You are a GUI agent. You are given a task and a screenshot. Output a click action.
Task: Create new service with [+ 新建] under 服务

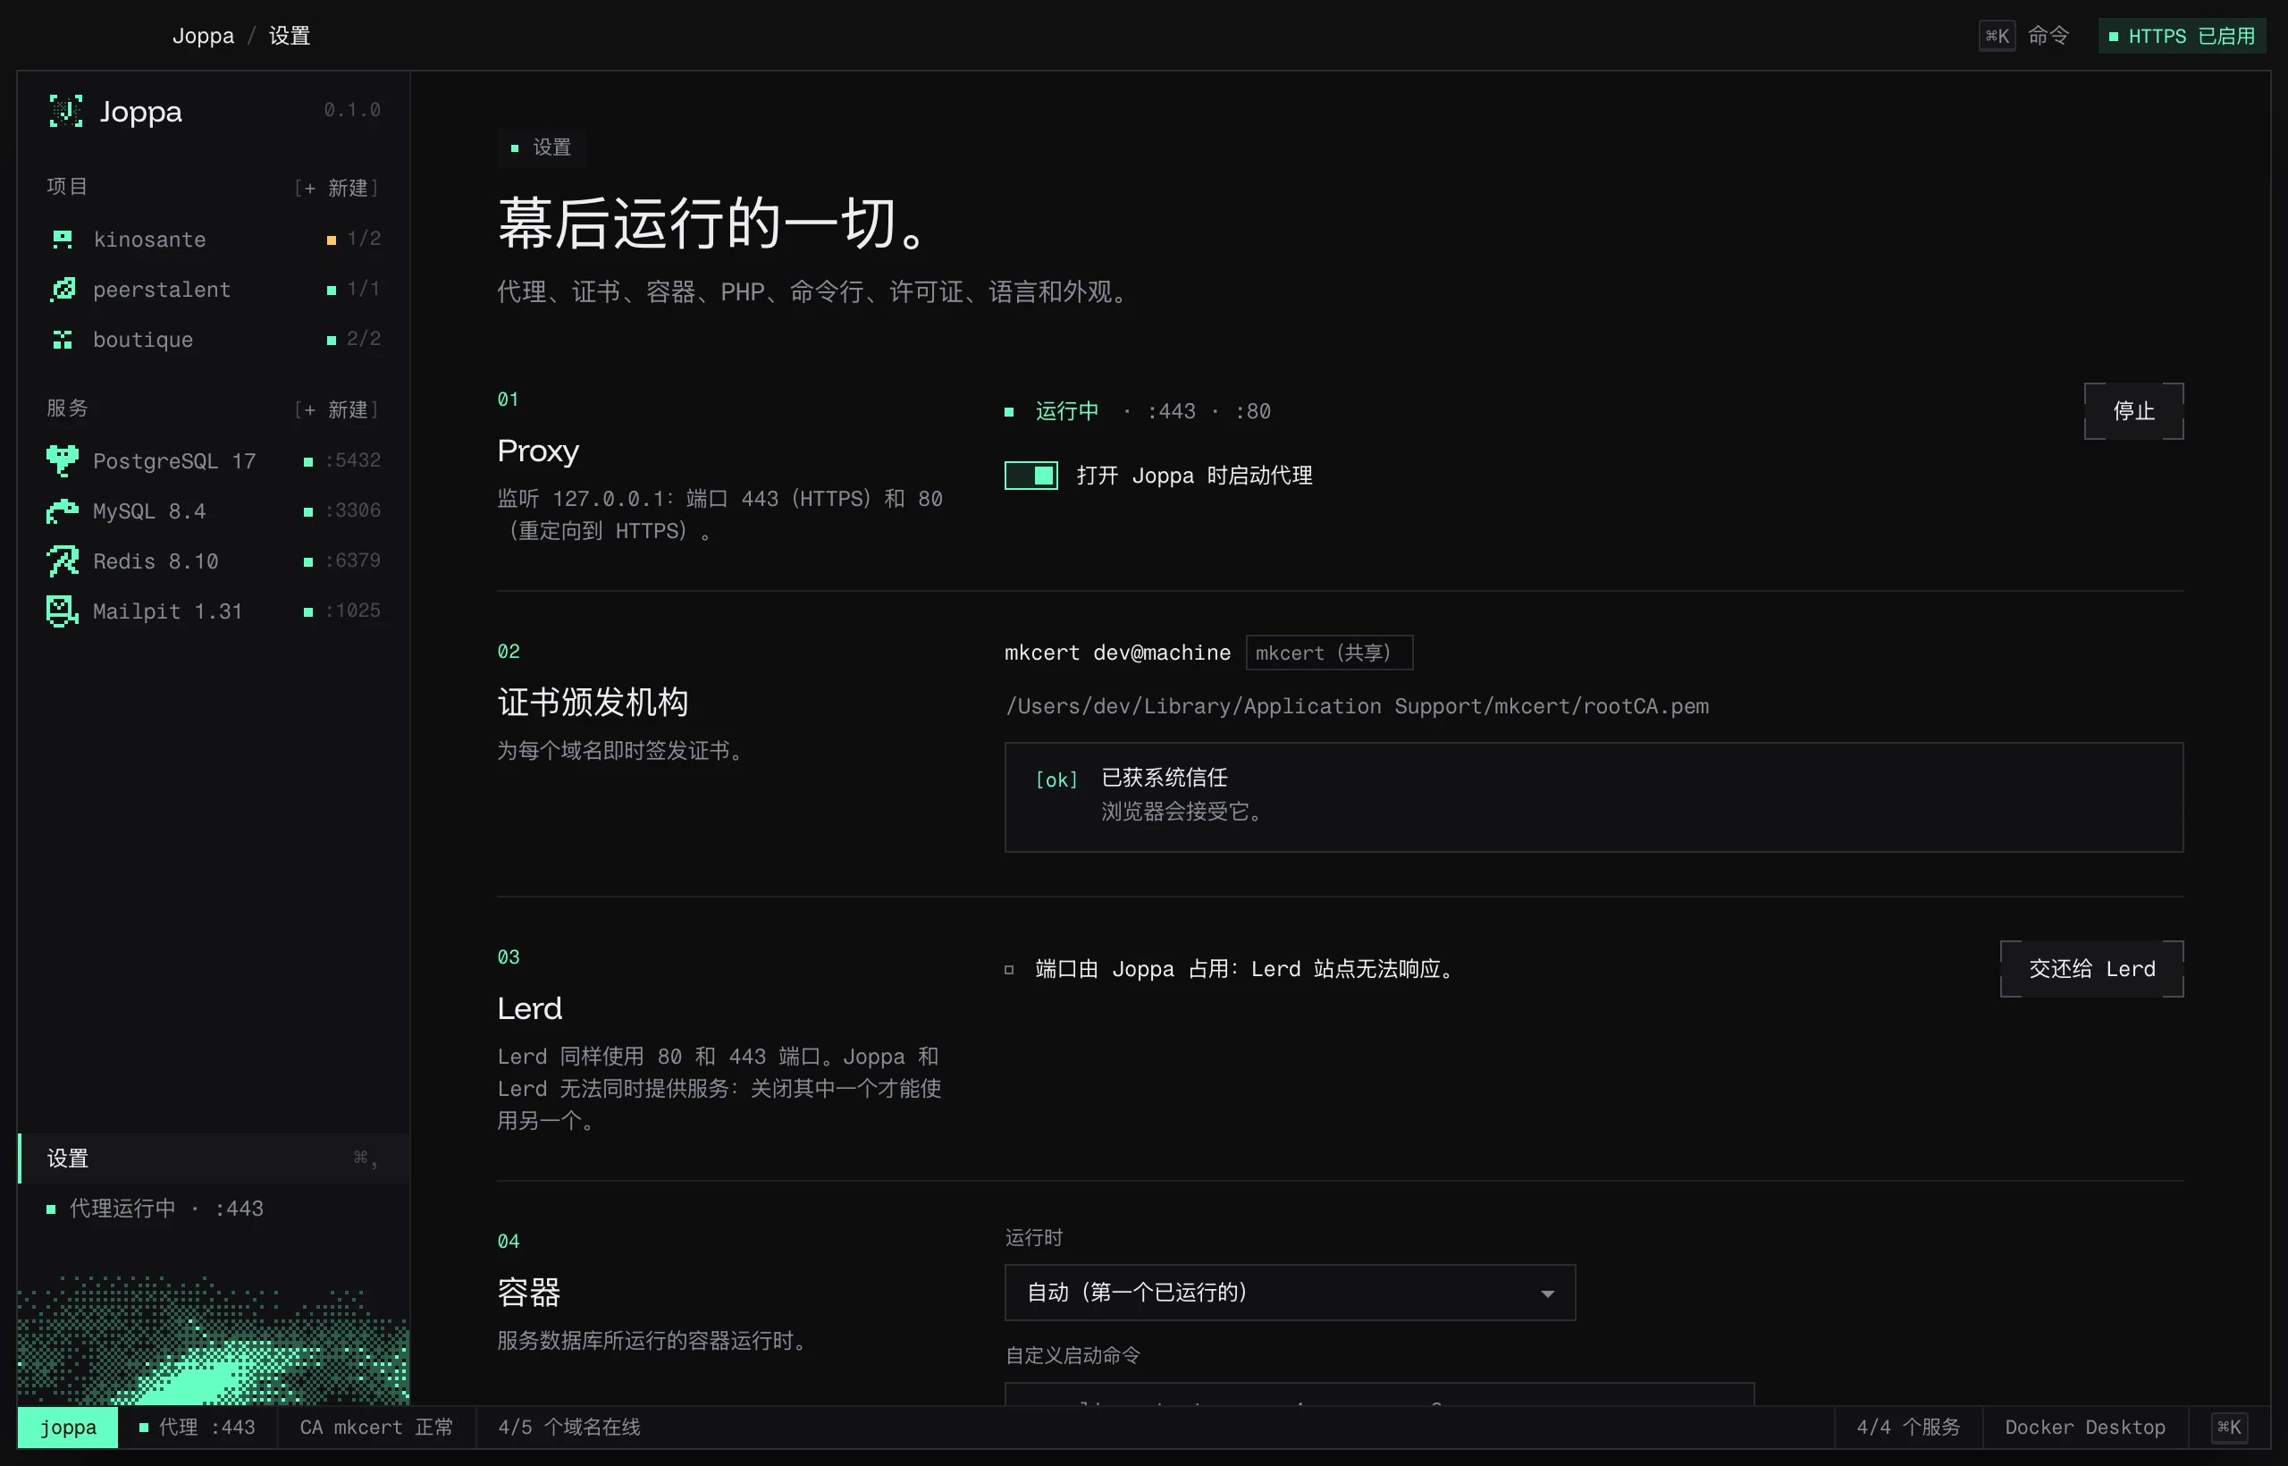337,409
